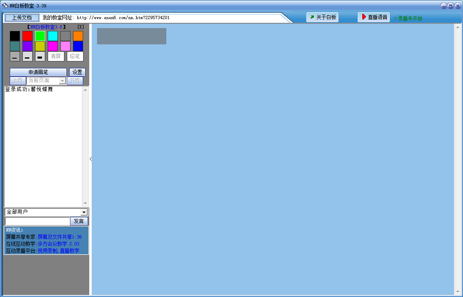463x297 pixels.
Task: Open the 设置 settings button
Action: pyautogui.click(x=77, y=72)
